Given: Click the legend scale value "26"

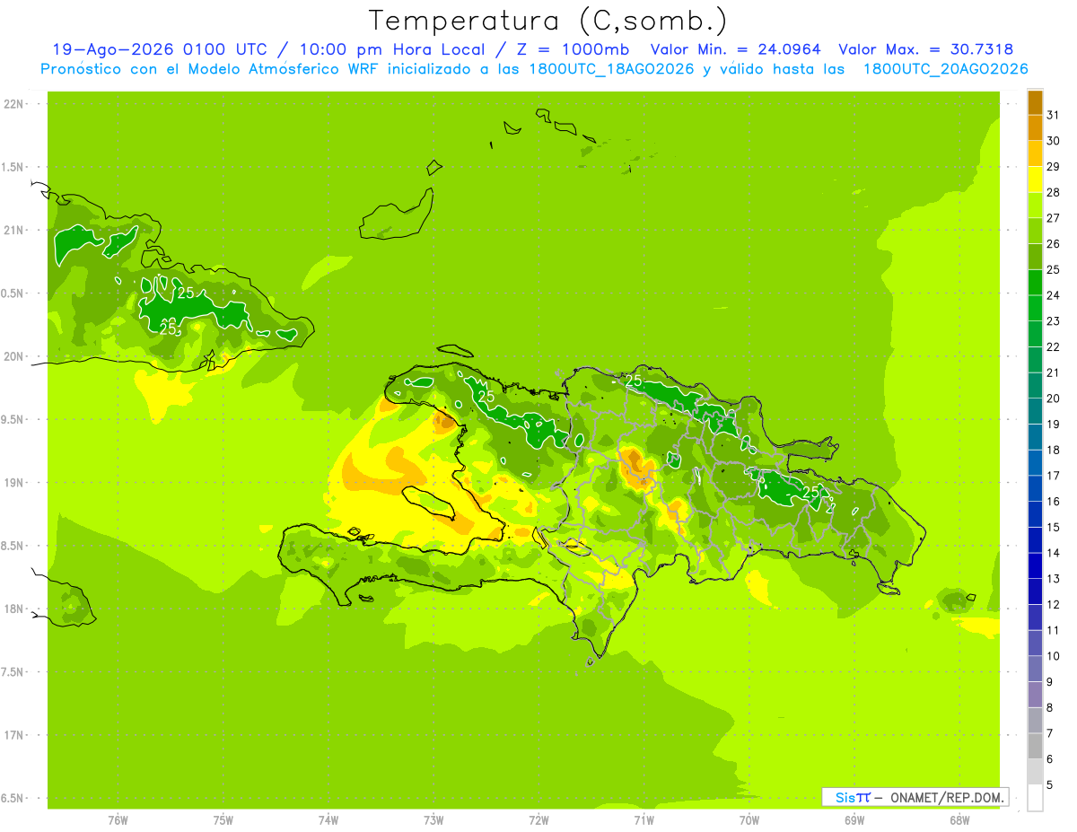Looking at the screenshot, I should coord(1054,244).
